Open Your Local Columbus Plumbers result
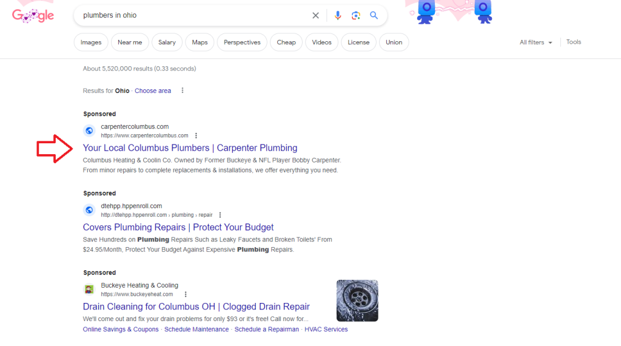The width and height of the screenshot is (621, 346). [190, 148]
